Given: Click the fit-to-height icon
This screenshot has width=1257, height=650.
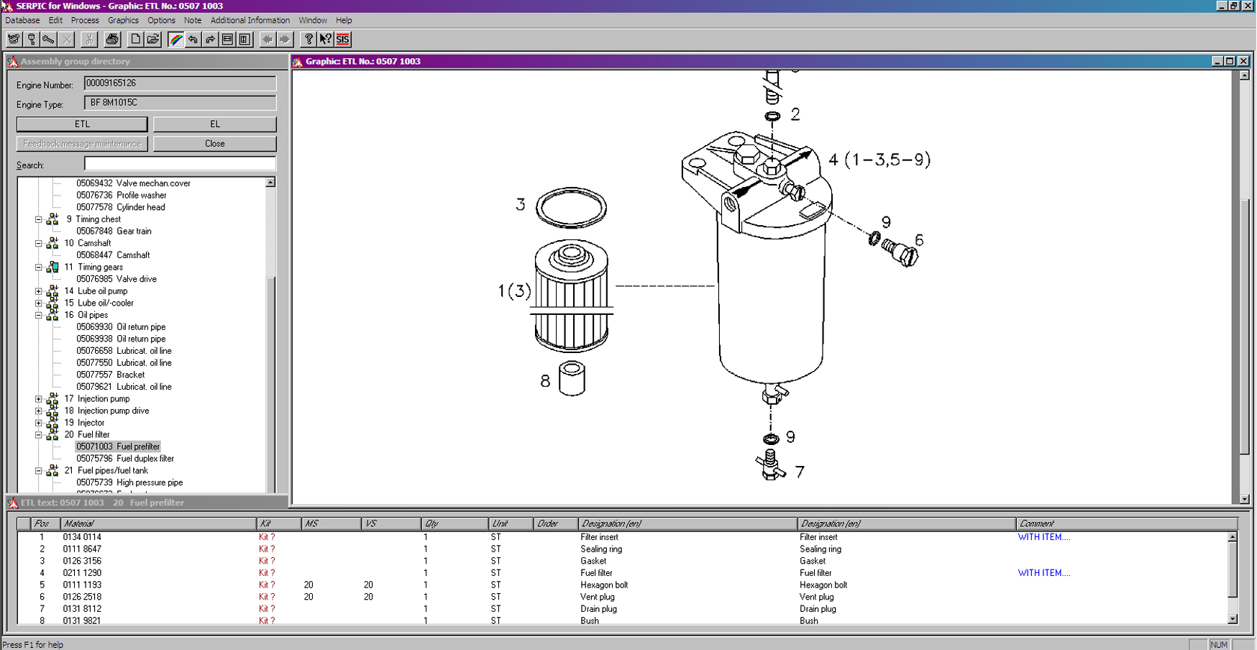Looking at the screenshot, I should coord(244,40).
